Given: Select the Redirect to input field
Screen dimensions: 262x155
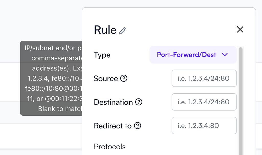Looking at the screenshot, I should [204, 126].
